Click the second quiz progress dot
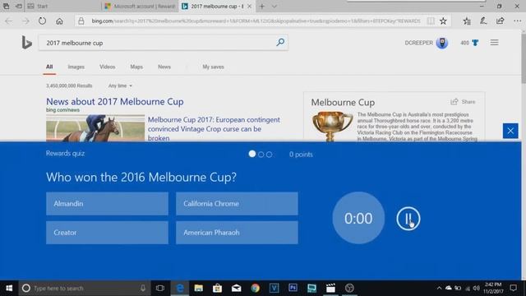526x296 pixels. [x=261, y=155]
